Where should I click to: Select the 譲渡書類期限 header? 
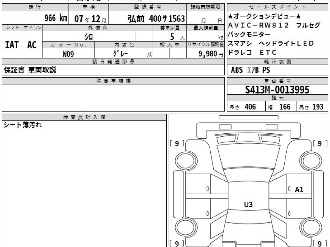click(205, 7)
